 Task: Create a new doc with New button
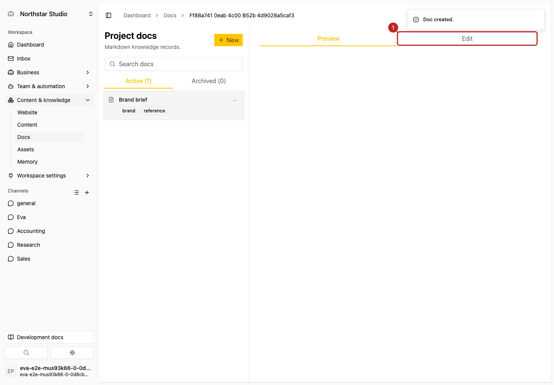[229, 40]
